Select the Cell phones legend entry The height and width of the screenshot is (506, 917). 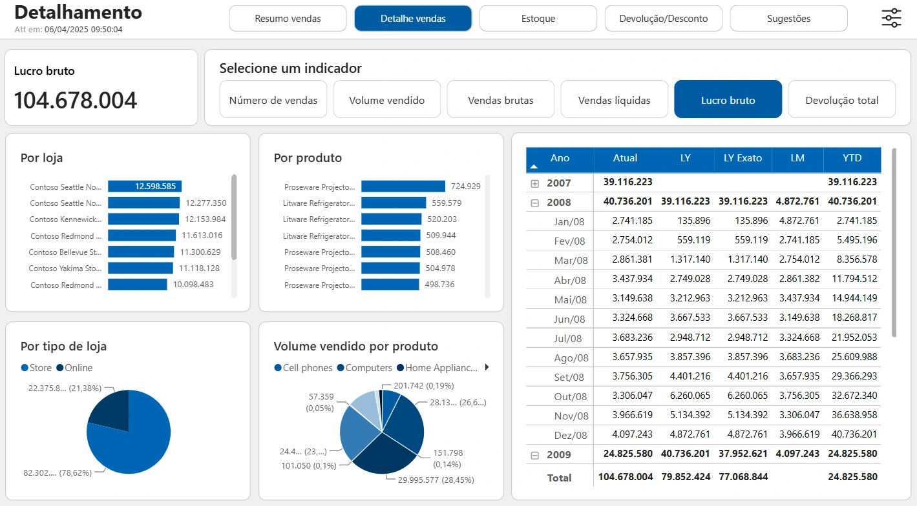point(303,368)
